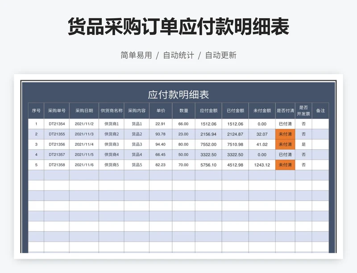Click orange 未付清 cell for order DT21358
The width and height of the screenshot is (357, 273).
click(x=285, y=165)
